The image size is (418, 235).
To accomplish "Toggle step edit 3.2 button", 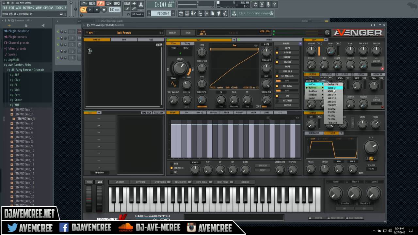I will (x=101, y=4).
